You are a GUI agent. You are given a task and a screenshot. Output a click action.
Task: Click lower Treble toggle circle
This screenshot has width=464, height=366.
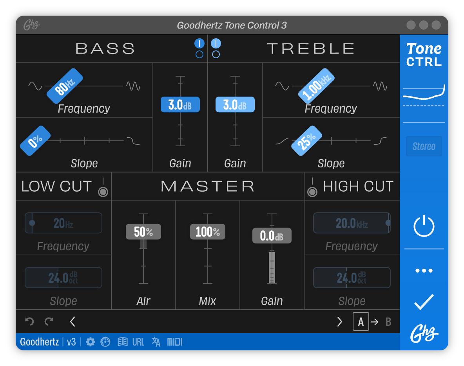coord(216,54)
